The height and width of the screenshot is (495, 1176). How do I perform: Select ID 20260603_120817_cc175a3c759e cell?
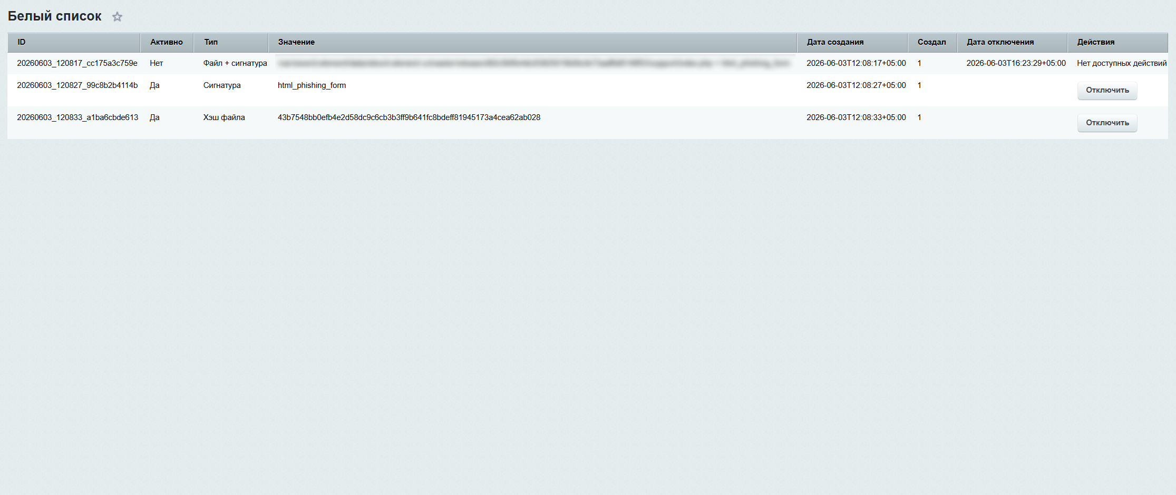coord(77,63)
